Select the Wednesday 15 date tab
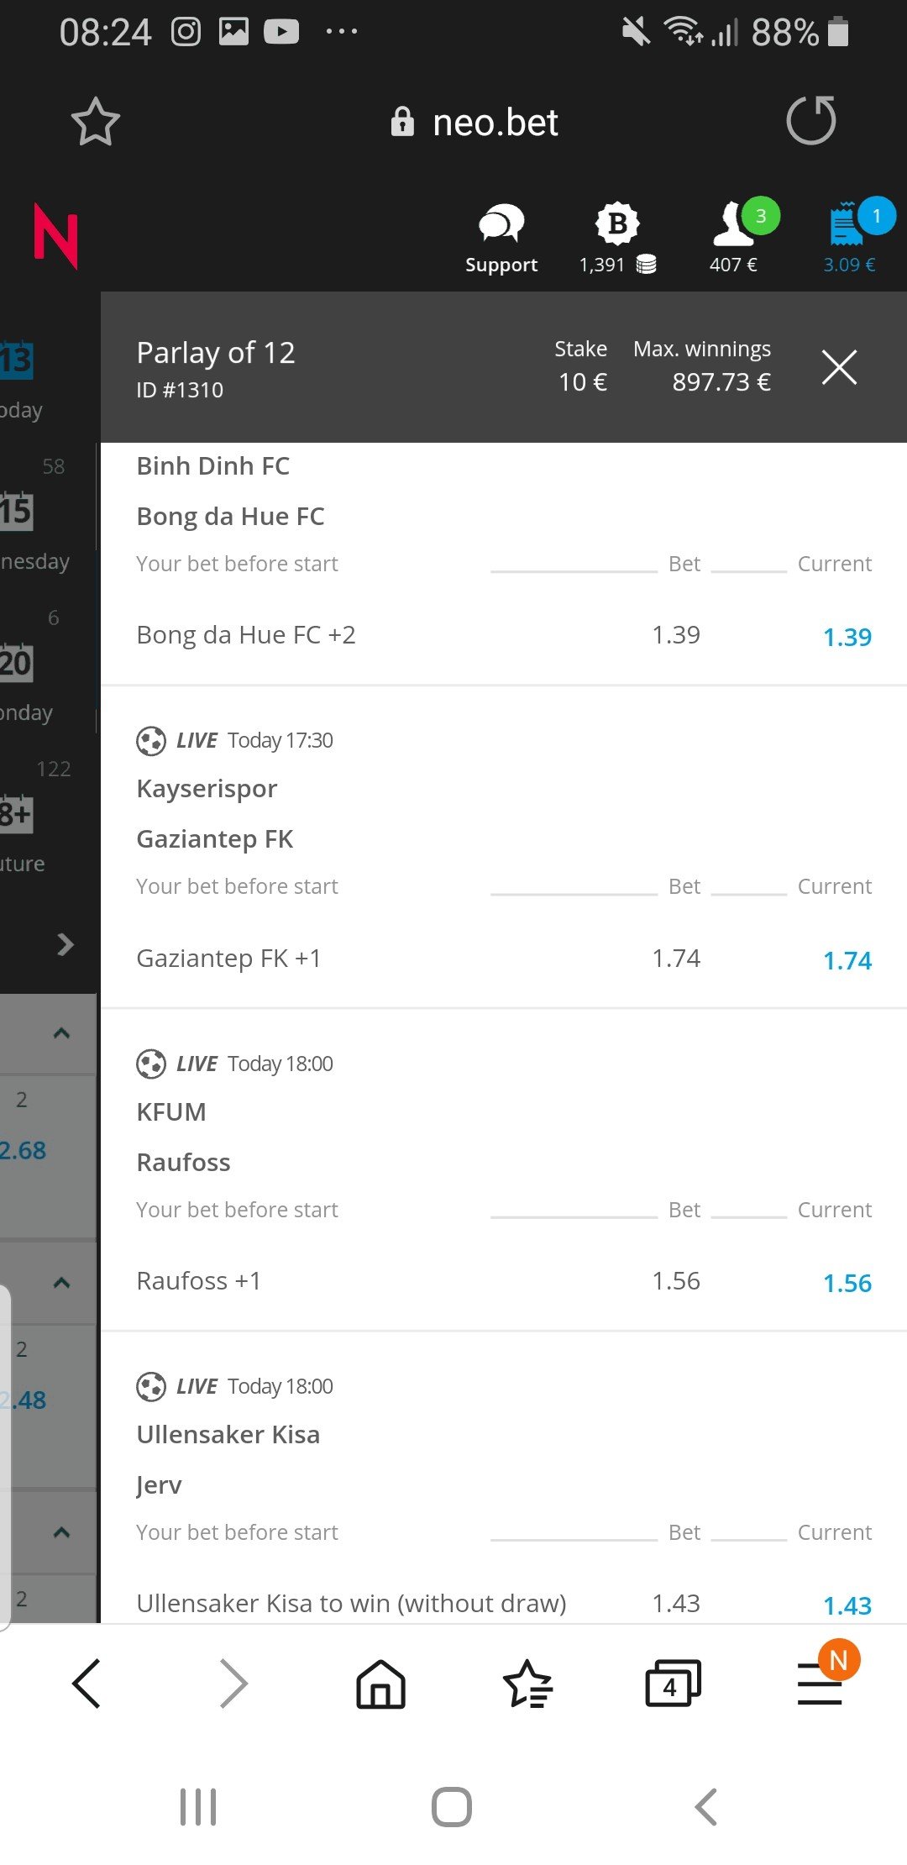The image size is (907, 1865). tap(25, 529)
